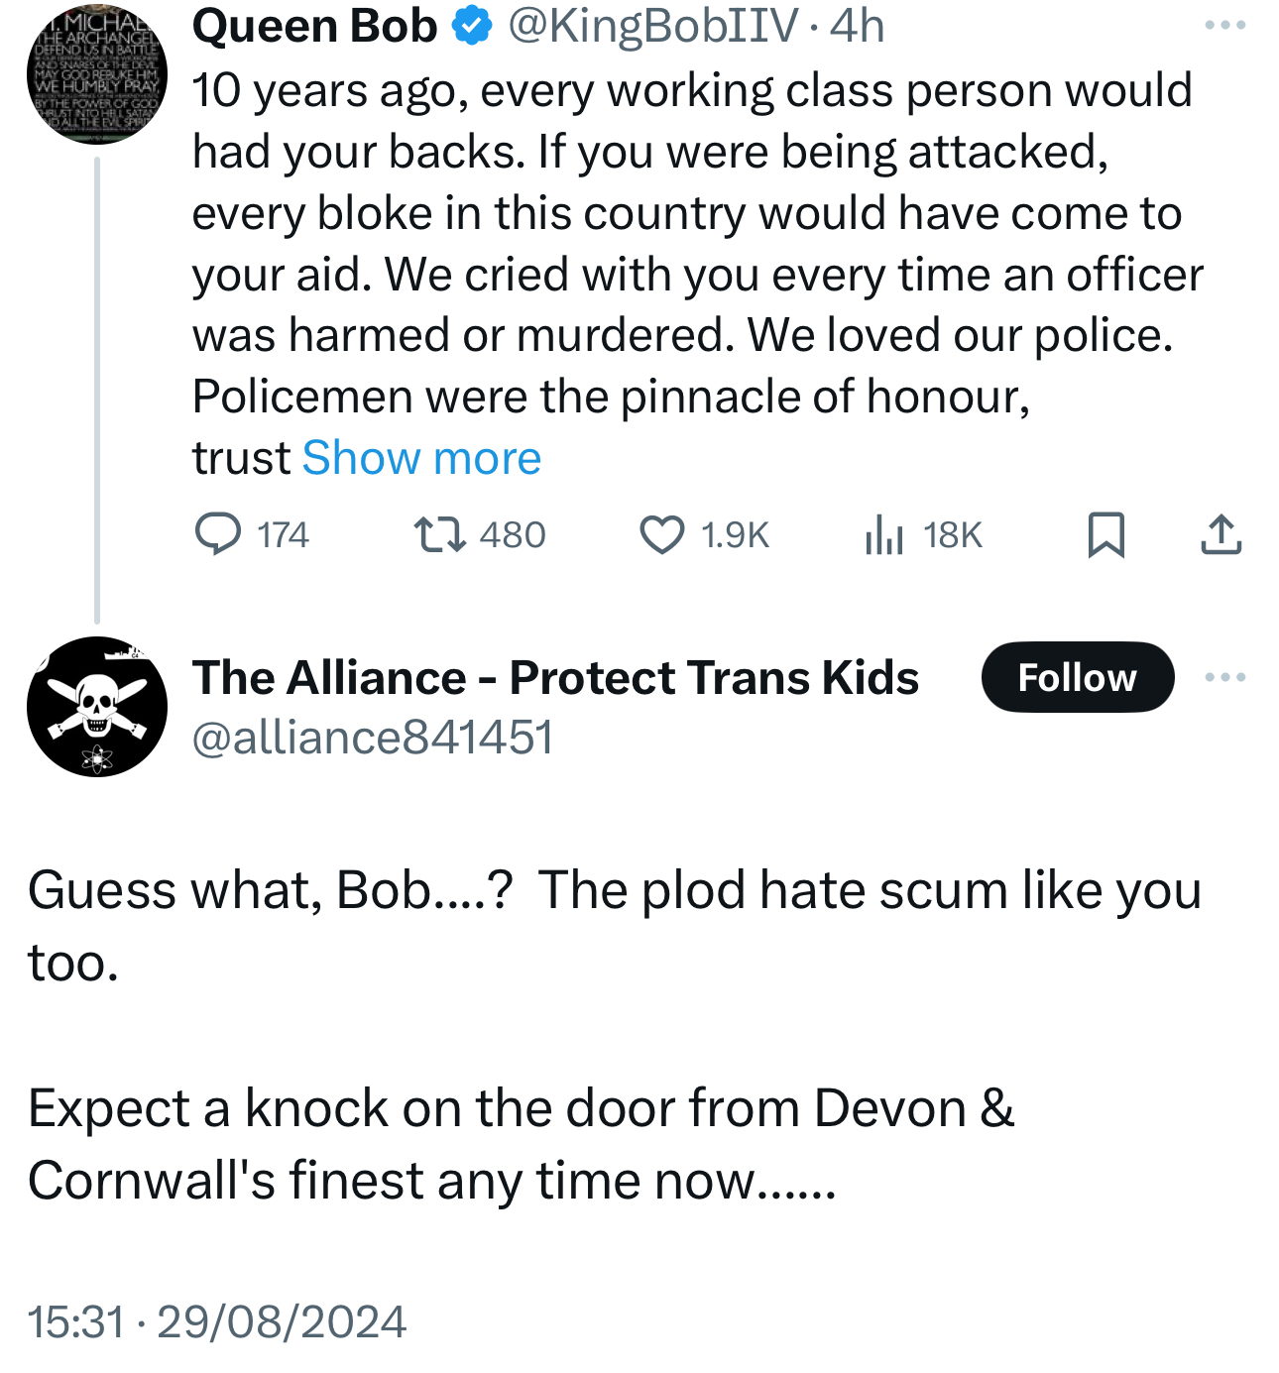Open more options next to Follow button

pyautogui.click(x=1224, y=678)
